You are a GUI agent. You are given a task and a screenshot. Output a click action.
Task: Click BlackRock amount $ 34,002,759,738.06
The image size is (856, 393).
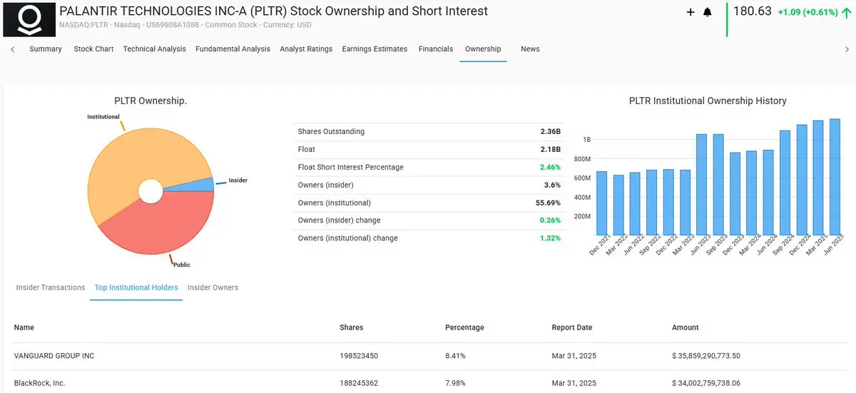coord(706,383)
